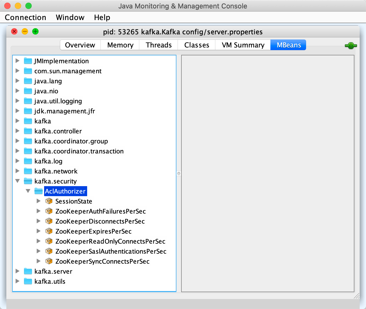Expand the kafka.controller tree node
The height and width of the screenshot is (309, 366).
tap(17, 131)
